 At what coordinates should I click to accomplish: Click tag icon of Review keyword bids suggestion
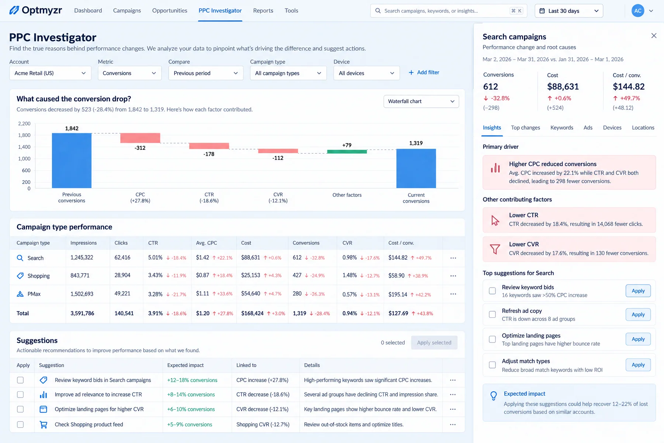(43, 380)
